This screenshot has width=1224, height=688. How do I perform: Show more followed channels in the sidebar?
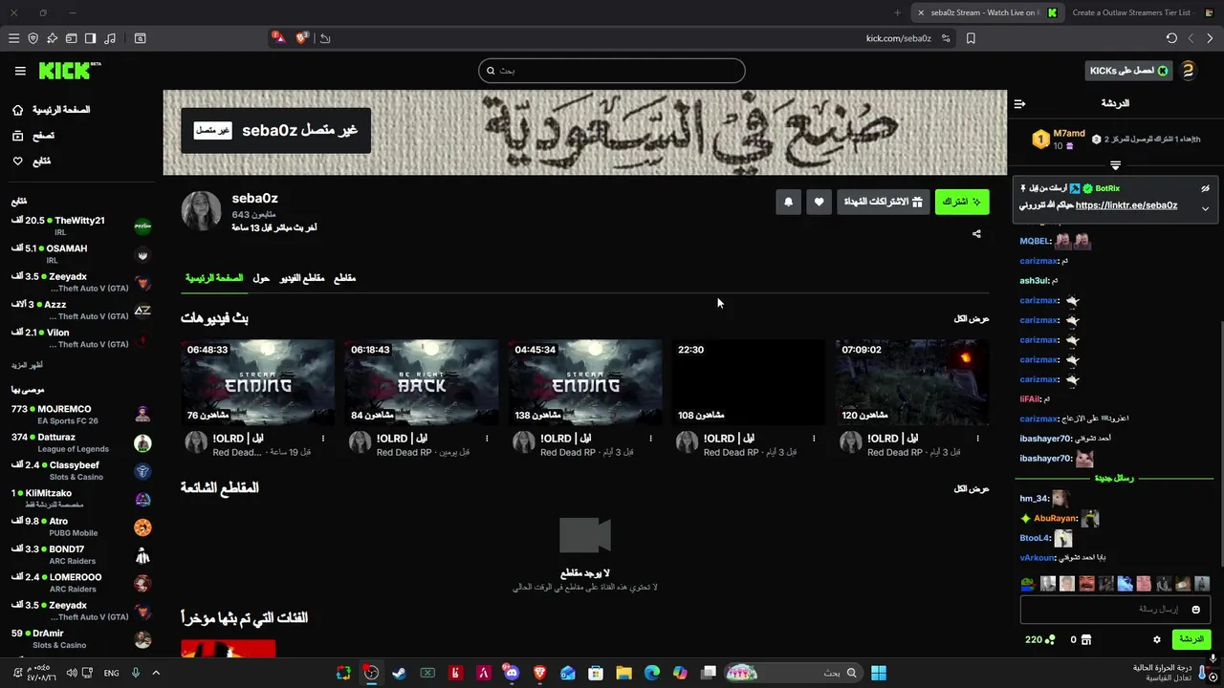27,365
